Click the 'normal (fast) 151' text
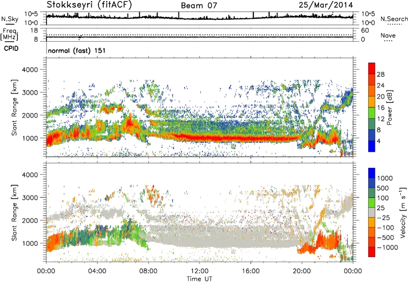Screen dimensions: 408x282 coord(77,50)
